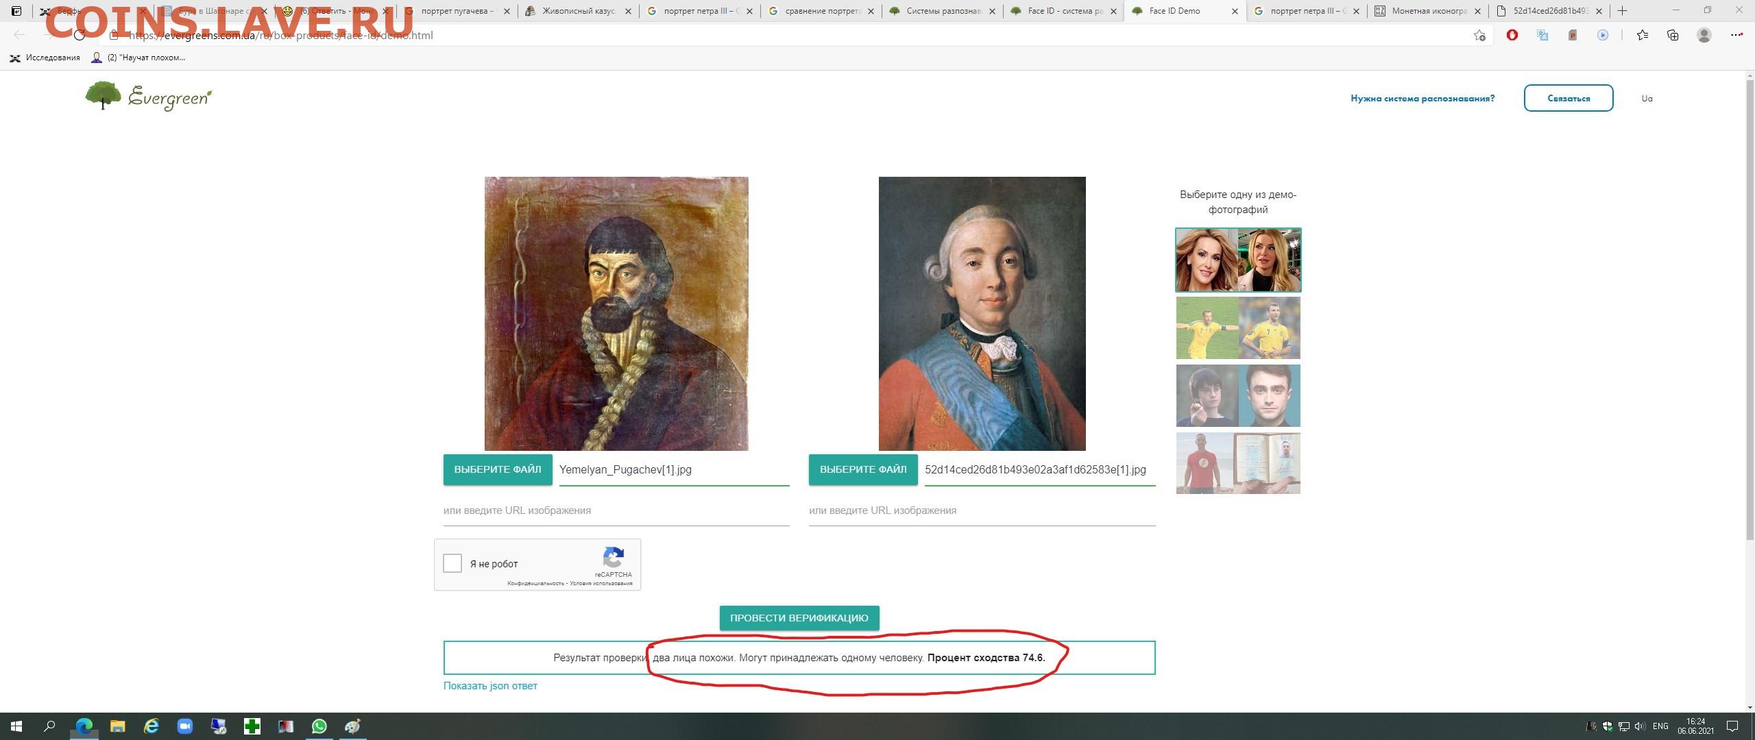Select the yellow-jersey footballer demo photo pair

1238,328
